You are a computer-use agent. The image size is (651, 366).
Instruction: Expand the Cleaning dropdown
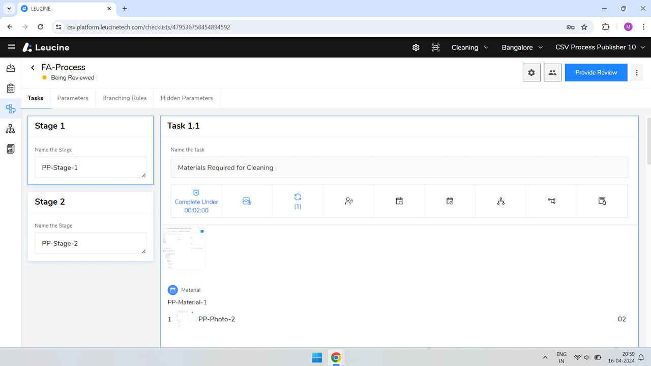point(470,47)
